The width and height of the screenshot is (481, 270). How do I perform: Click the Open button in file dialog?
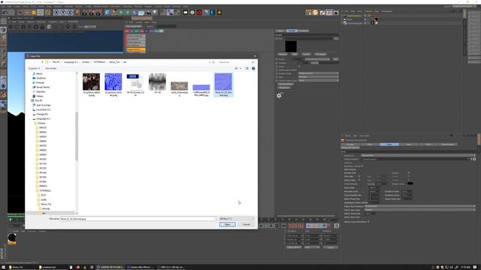click(227, 224)
